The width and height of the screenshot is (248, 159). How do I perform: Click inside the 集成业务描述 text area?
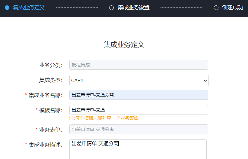click(138, 150)
